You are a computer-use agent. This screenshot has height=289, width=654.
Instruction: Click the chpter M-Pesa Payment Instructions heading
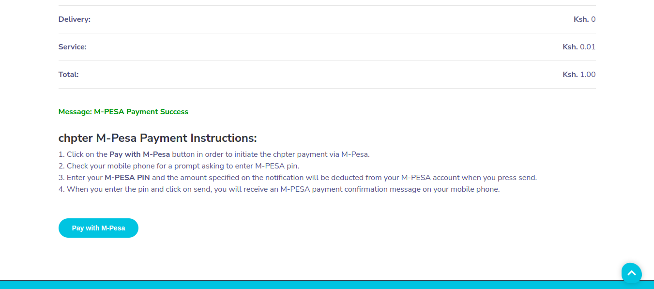pyautogui.click(x=158, y=138)
